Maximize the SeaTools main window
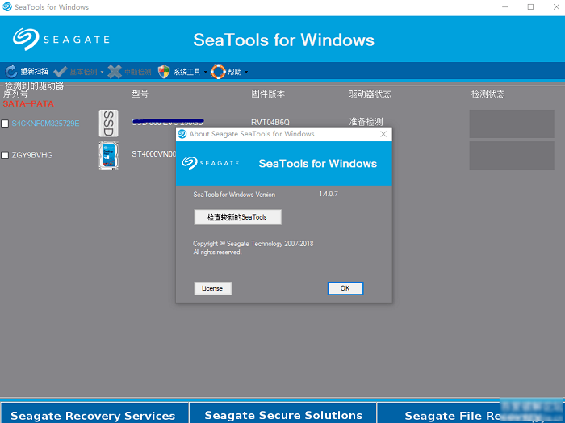Viewport: 565px width, 423px height. point(530,6)
